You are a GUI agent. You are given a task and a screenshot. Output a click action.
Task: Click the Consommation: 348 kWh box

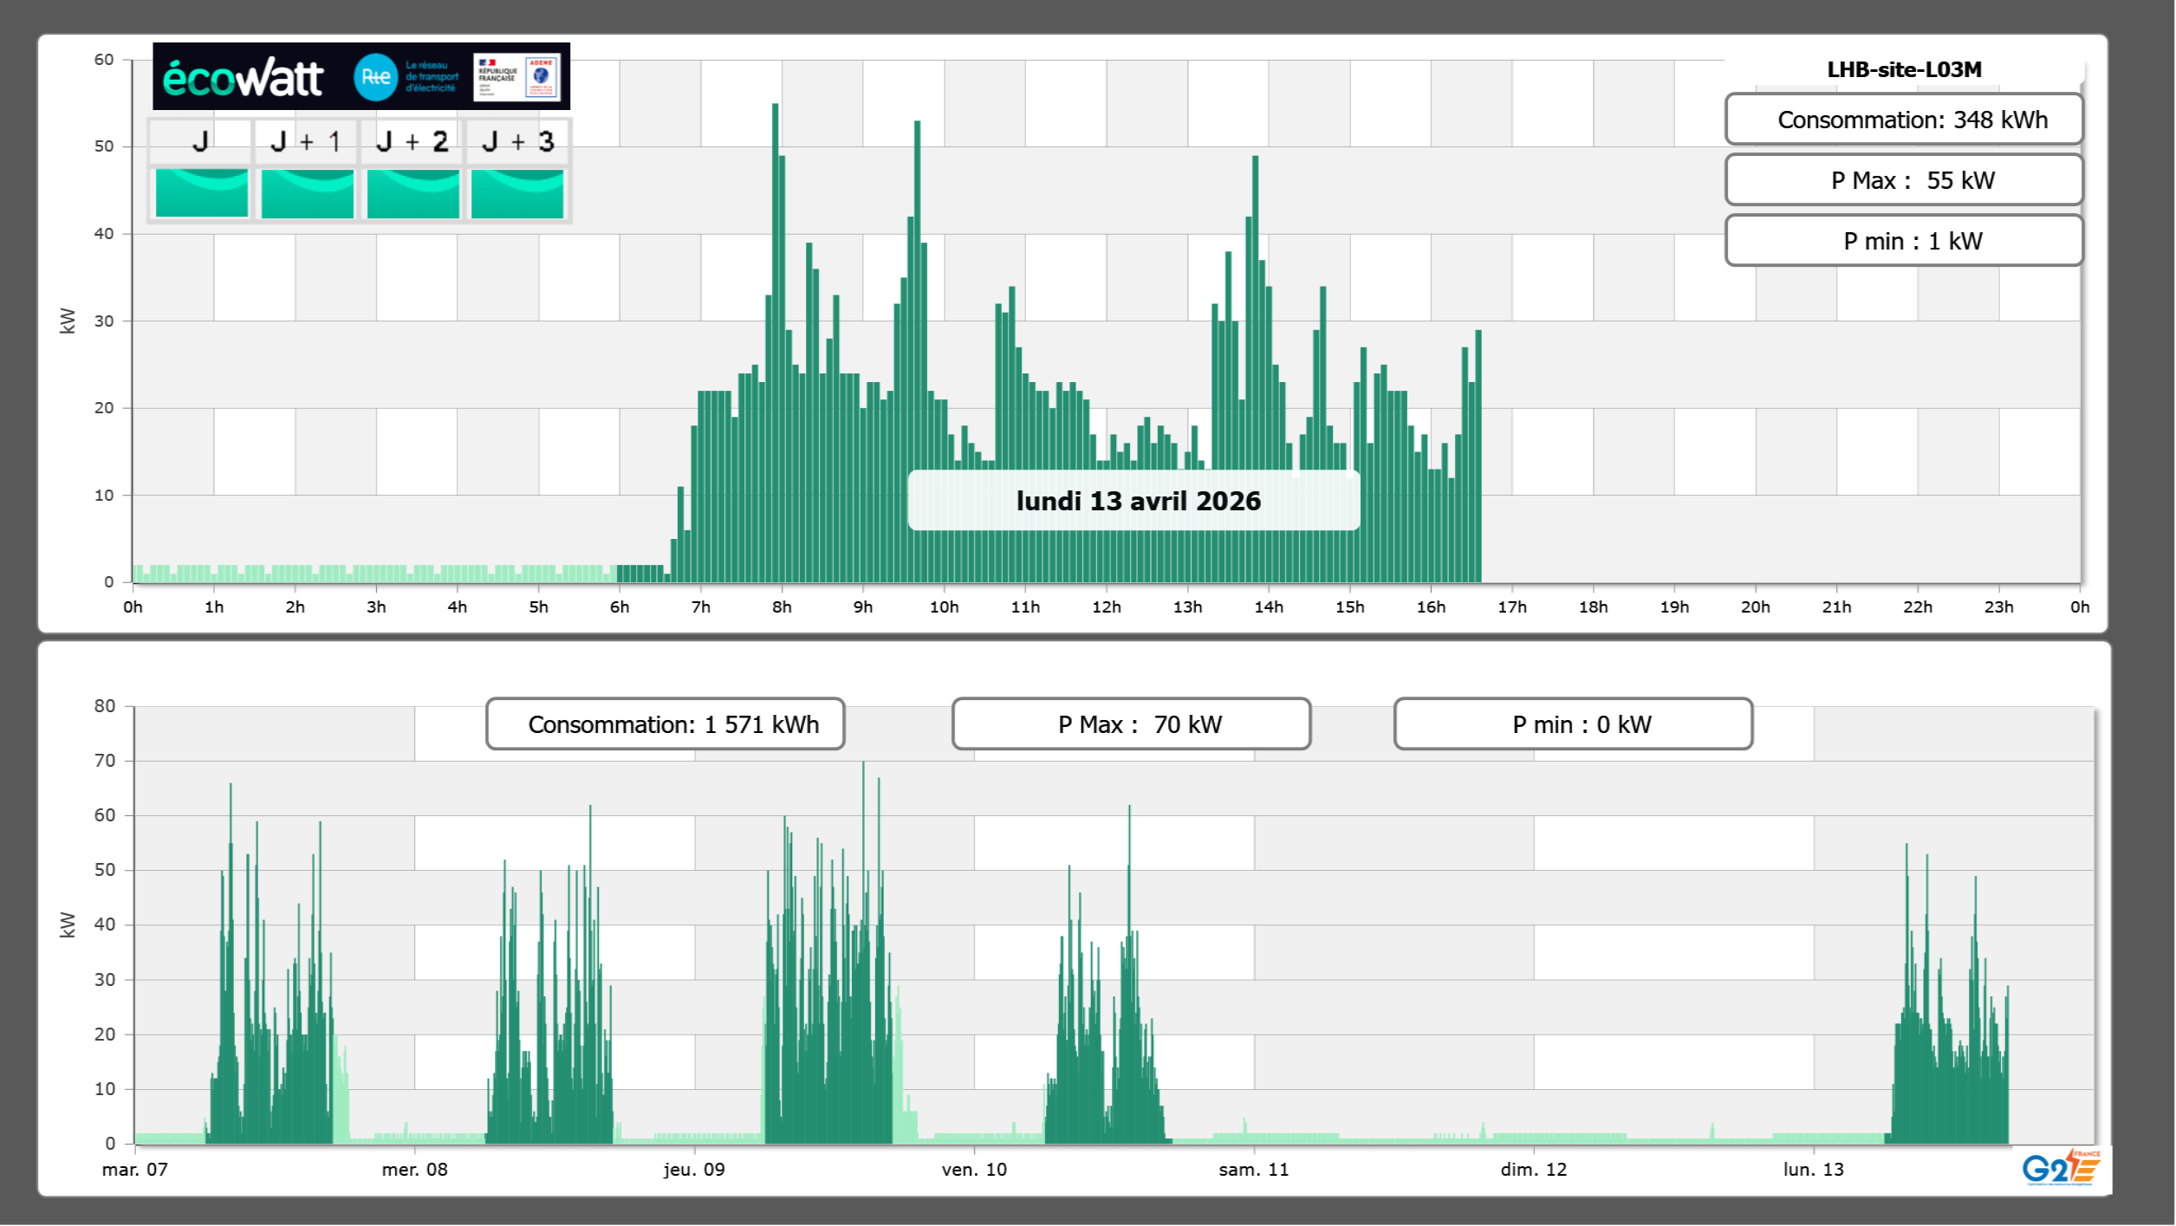(1903, 120)
